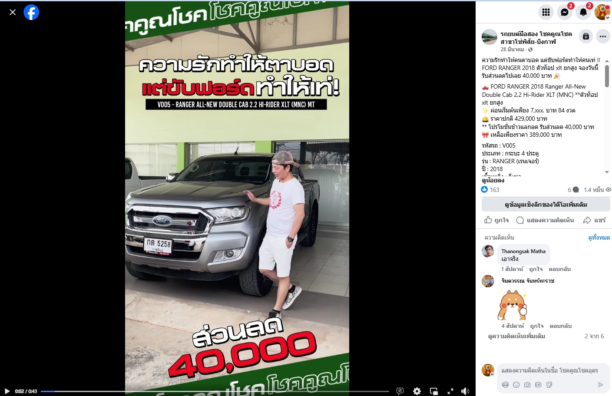
Task: Open the video settings gear
Action: coord(417,391)
